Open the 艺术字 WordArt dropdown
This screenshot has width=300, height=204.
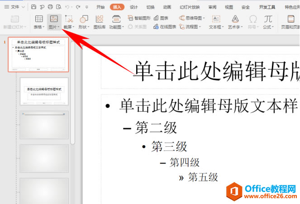(x=235, y=22)
